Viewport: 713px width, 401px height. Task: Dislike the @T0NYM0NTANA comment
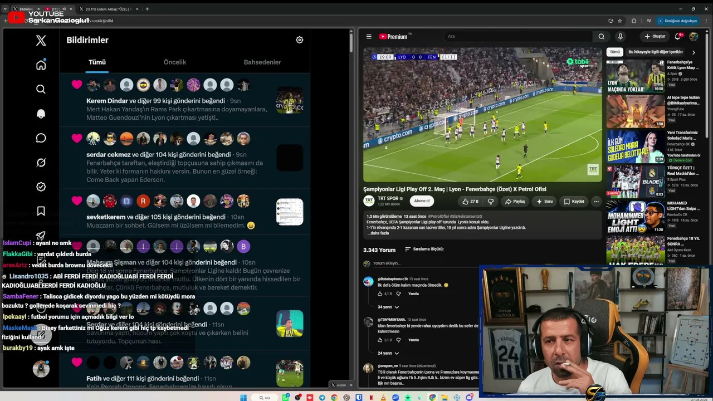398,340
